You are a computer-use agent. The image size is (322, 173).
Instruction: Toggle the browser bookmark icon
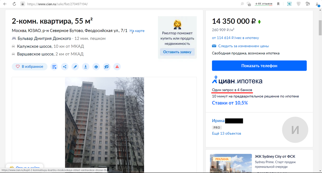[278, 4]
